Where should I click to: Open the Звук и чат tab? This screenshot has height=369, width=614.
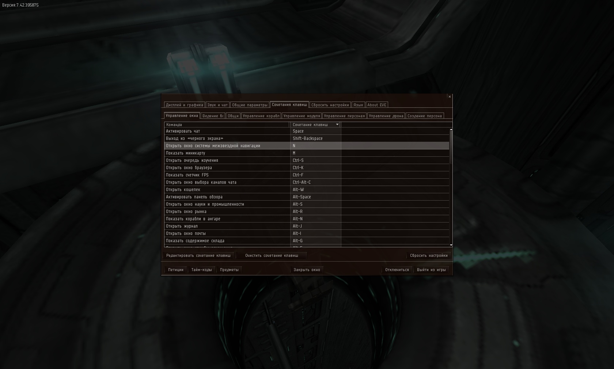point(217,105)
